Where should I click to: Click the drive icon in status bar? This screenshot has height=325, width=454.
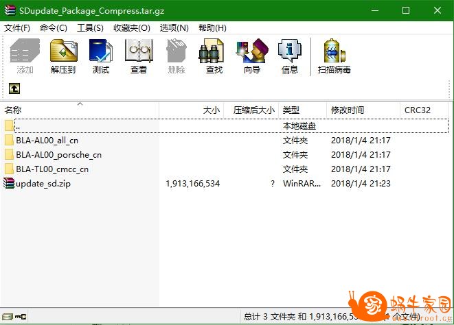coord(7,316)
